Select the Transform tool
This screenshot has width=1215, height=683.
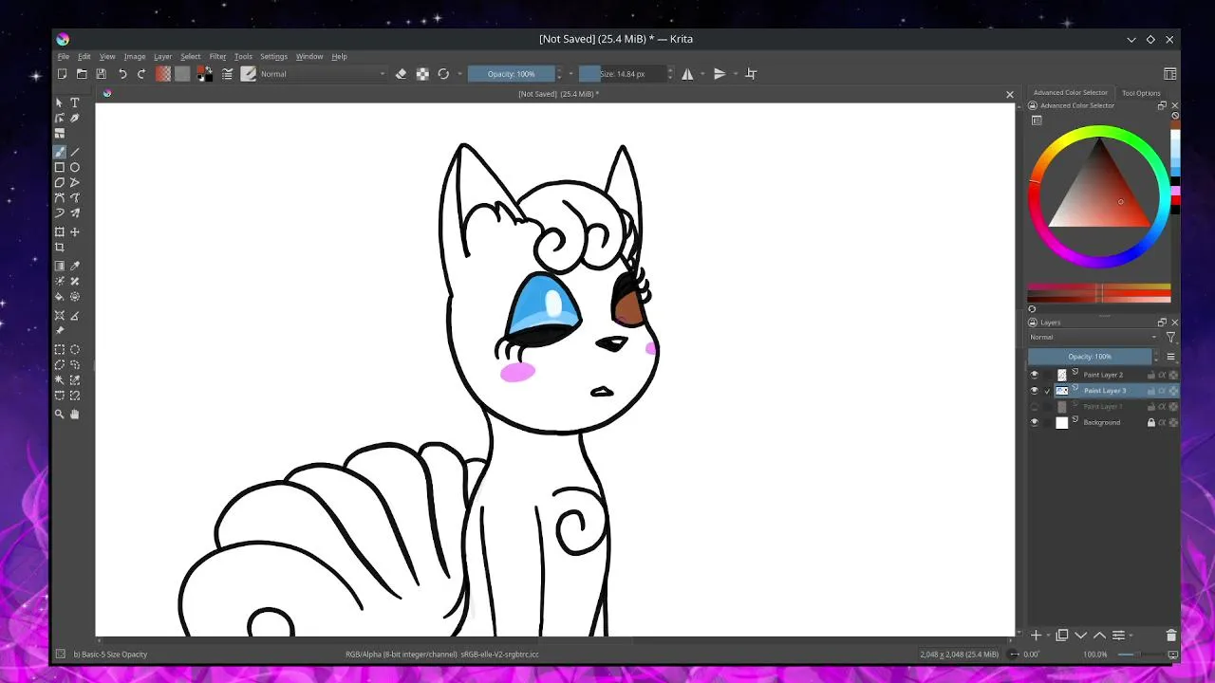coord(60,231)
